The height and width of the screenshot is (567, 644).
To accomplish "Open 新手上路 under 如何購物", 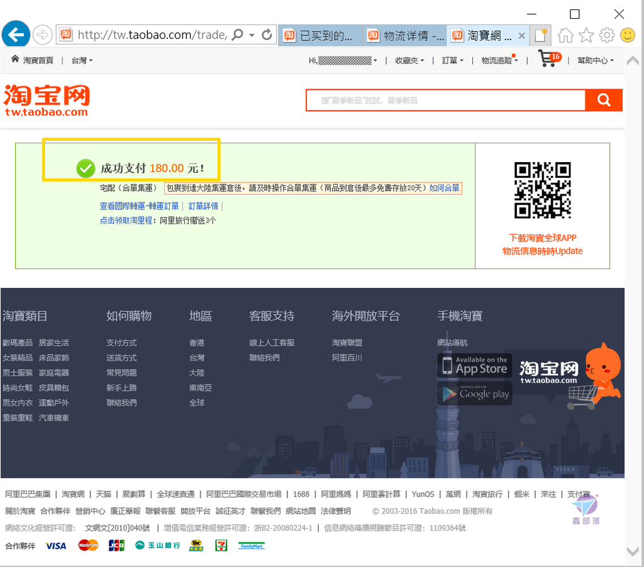I will tap(121, 388).
